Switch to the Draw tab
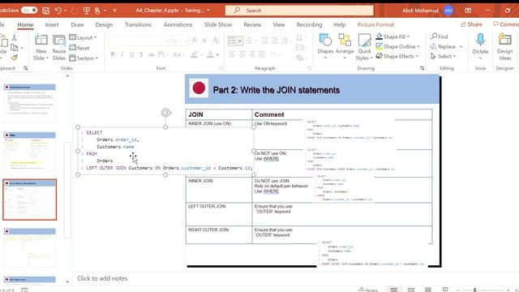Viewport: 519px width, 292px height. (77, 25)
